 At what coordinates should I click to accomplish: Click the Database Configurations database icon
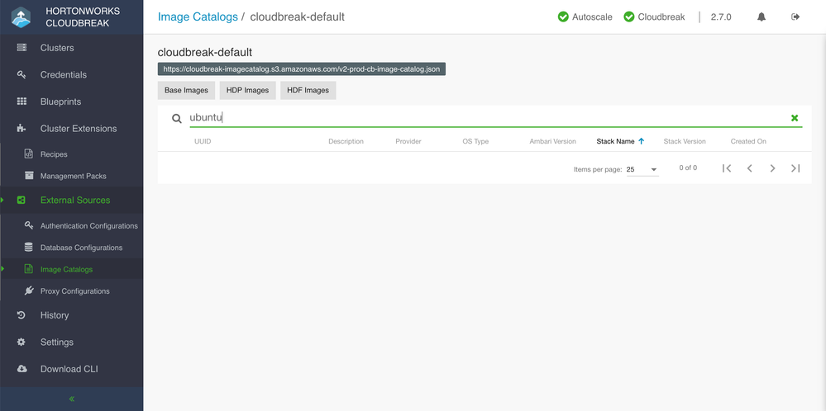(x=29, y=247)
